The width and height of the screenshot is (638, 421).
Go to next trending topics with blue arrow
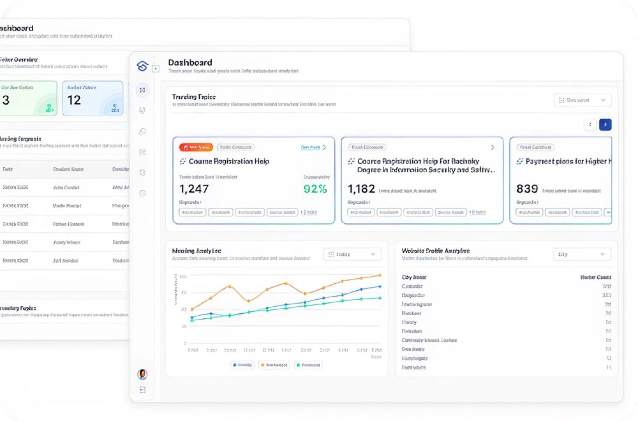click(605, 125)
